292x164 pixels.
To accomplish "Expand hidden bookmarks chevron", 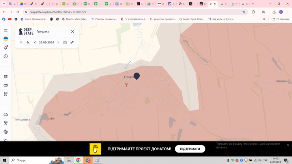I will 264,19.
